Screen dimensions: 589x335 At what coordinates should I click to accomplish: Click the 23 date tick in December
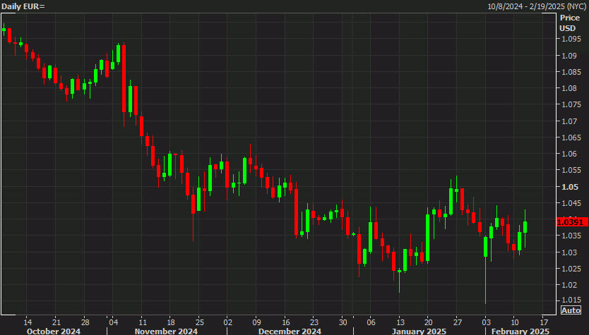[x=314, y=322]
